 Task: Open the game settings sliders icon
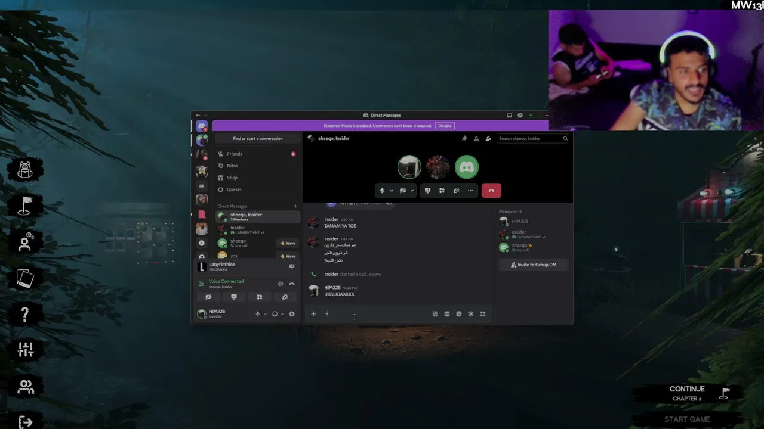pos(25,350)
